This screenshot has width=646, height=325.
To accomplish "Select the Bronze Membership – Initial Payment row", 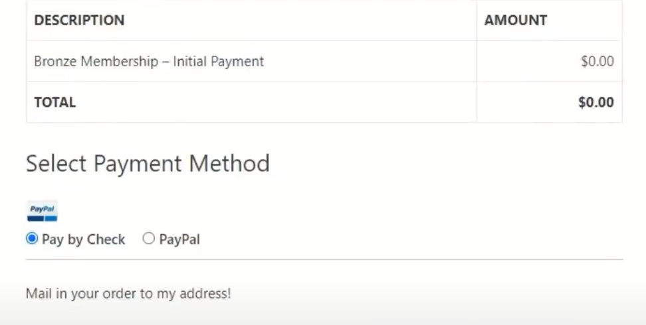I will coord(324,61).
